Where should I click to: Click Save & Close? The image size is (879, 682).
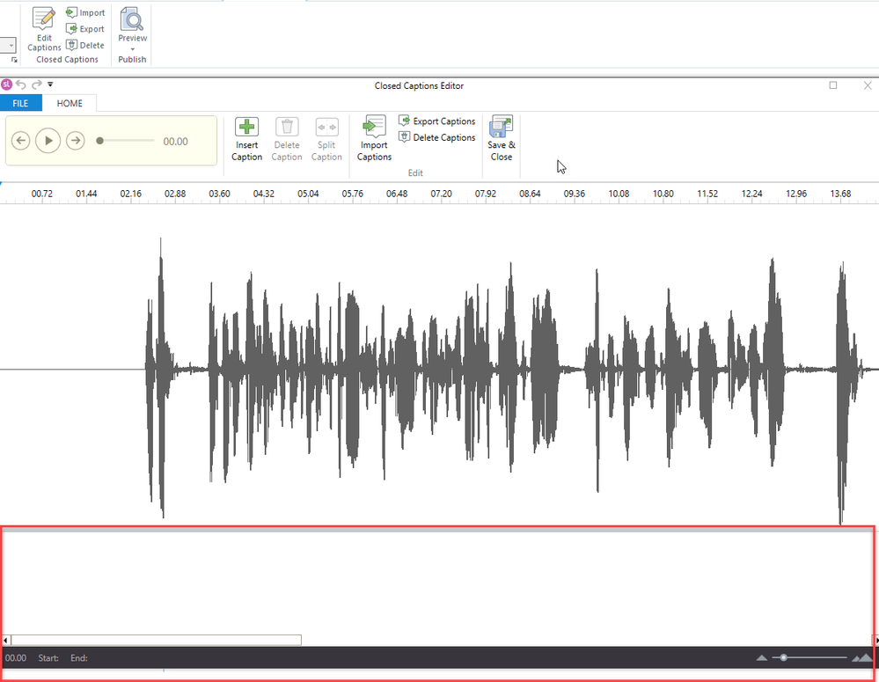502,139
